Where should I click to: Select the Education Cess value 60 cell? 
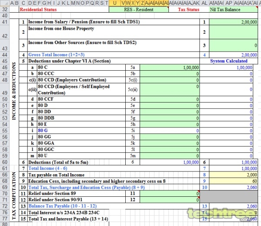click(233, 181)
